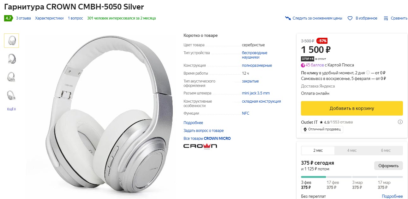408x199 pixels.
Task: Click Добавить в корзину
Action: (352, 108)
